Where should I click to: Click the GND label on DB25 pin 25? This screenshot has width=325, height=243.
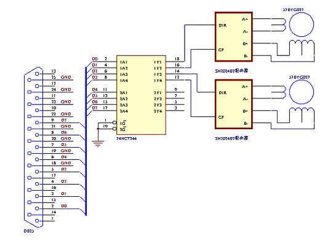(66, 78)
